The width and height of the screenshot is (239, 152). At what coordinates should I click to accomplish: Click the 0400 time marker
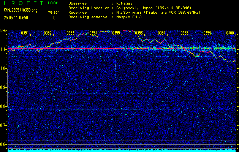click(230, 33)
